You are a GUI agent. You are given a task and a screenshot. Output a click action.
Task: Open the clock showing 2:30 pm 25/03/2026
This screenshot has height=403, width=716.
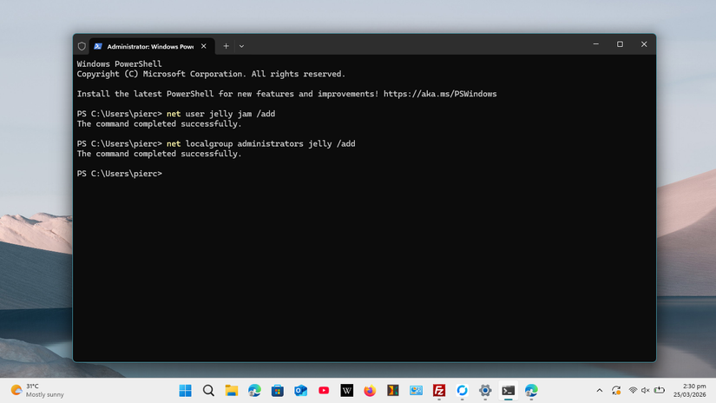pyautogui.click(x=689, y=390)
